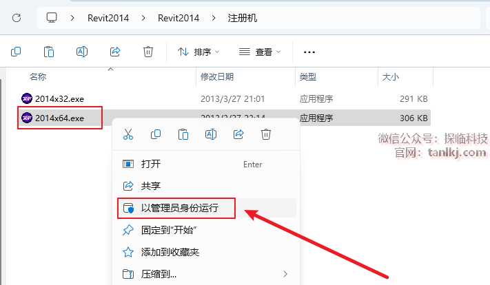This screenshot has width=490, height=285.
Task: Click the first Revit2014 breadcrumb folder
Action: pos(108,18)
